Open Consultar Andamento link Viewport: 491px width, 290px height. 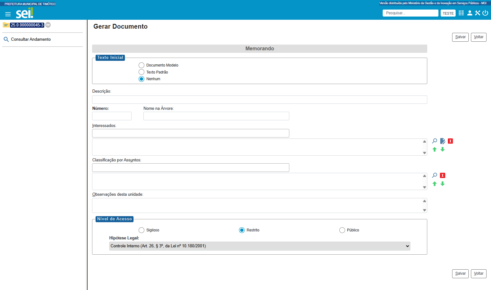pos(31,39)
